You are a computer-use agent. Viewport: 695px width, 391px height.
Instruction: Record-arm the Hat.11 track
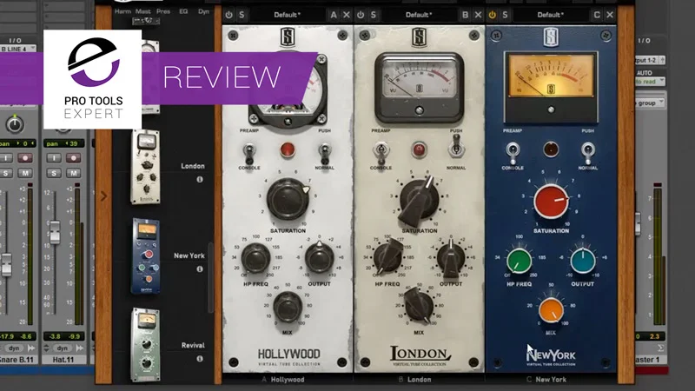pos(73,158)
